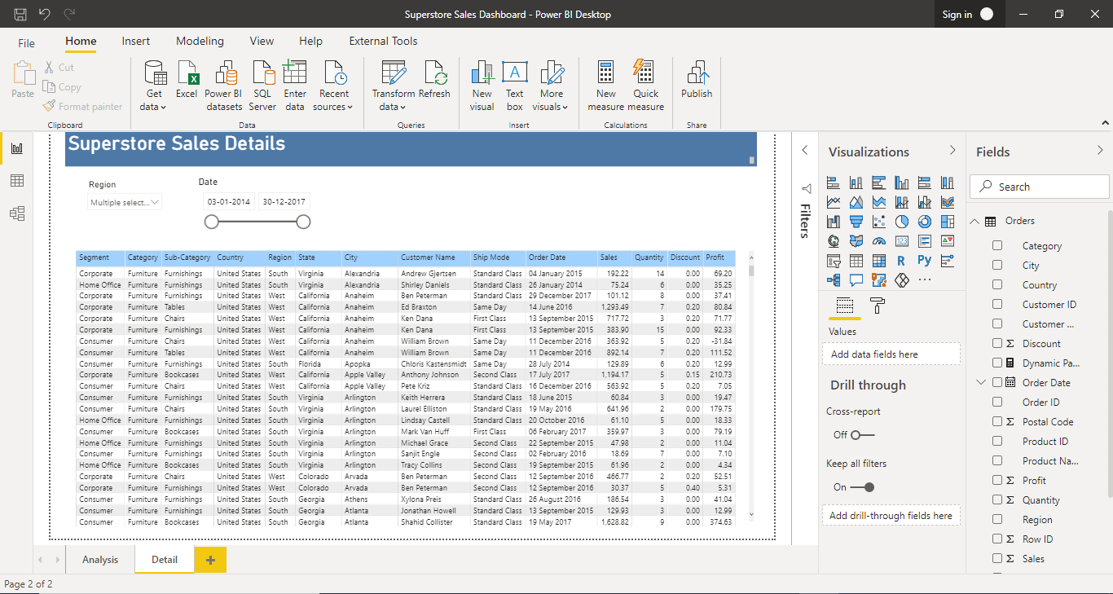Check the Discount field
The image size is (1113, 594).
click(997, 344)
